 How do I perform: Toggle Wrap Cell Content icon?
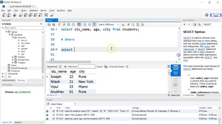click(x=127, y=66)
